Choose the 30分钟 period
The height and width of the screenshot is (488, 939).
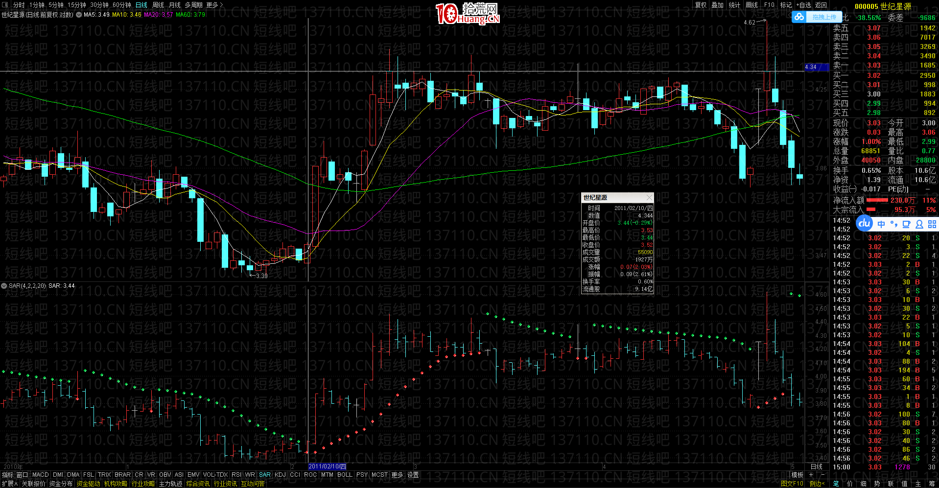tap(99, 5)
